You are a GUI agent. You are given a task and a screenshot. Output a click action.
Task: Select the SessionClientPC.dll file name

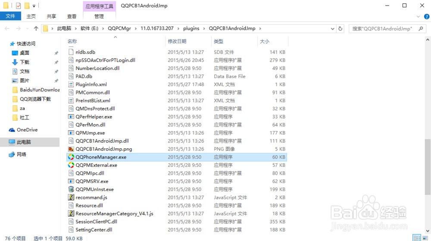96,222
